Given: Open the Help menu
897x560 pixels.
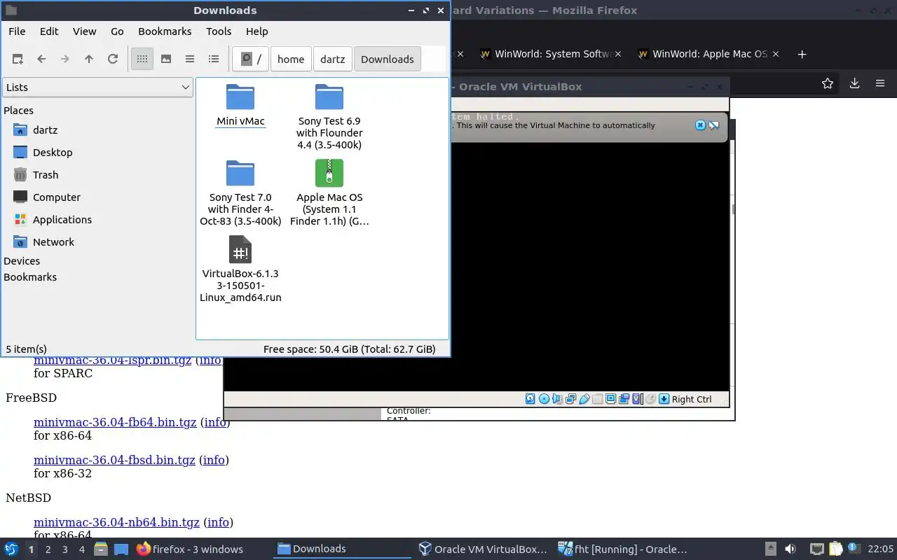Looking at the screenshot, I should point(257,31).
